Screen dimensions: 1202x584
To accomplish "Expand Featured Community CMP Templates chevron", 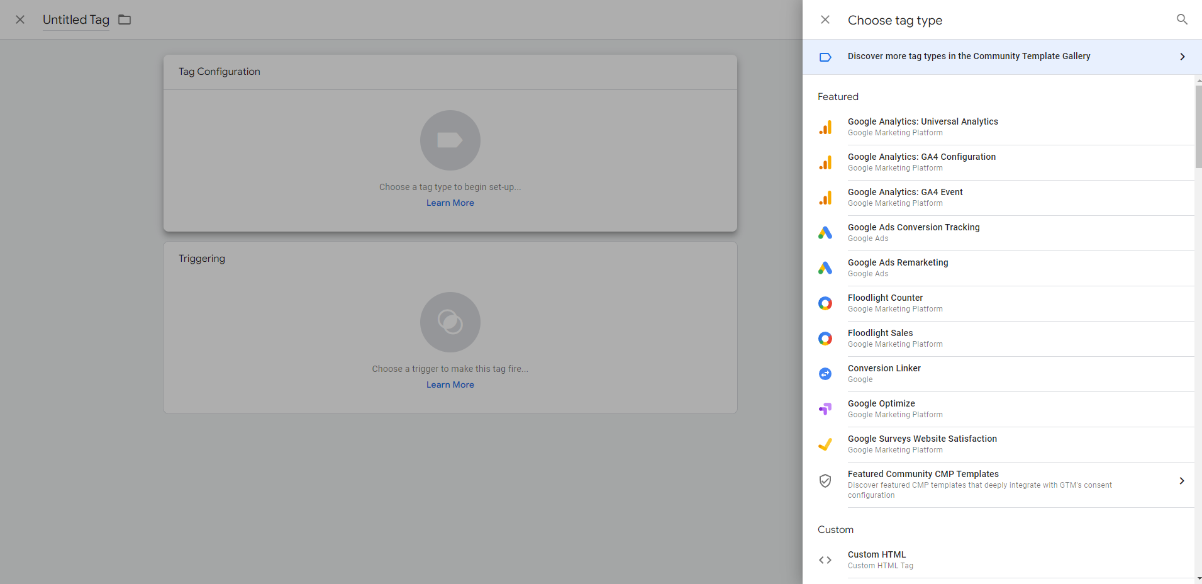I will pos(1182,481).
